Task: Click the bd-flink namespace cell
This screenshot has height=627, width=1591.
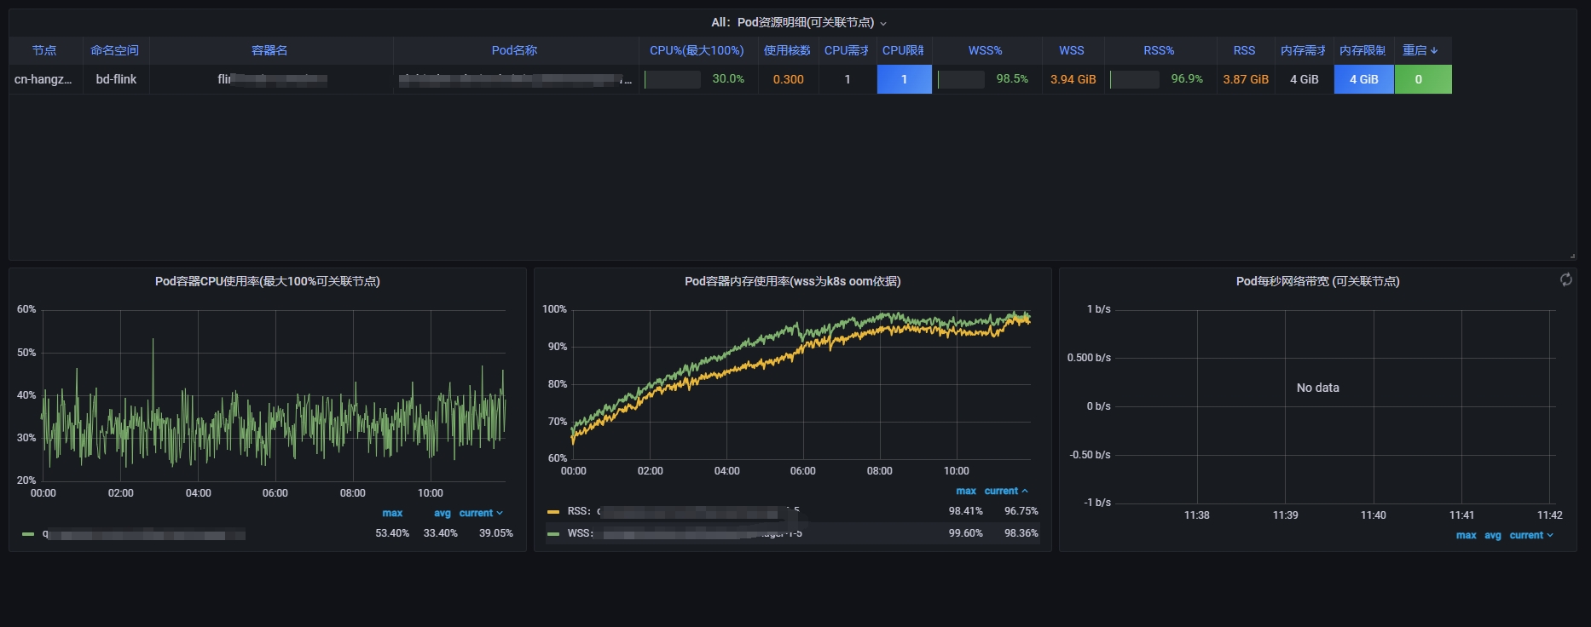Action: pyautogui.click(x=116, y=79)
